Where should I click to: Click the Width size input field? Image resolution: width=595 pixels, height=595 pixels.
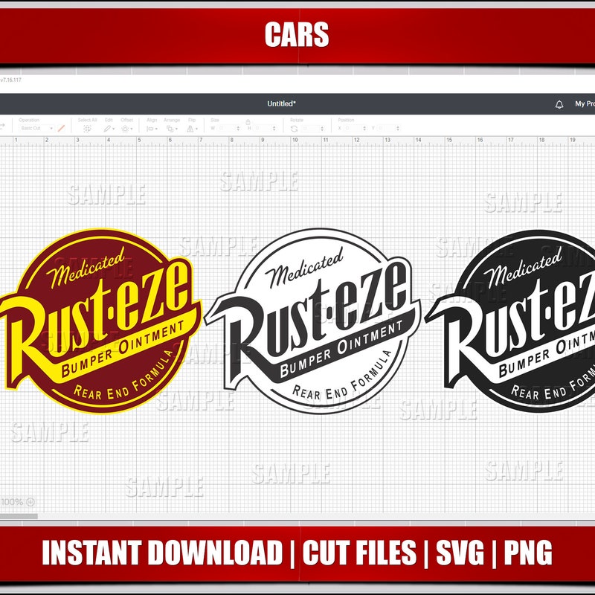(x=225, y=128)
